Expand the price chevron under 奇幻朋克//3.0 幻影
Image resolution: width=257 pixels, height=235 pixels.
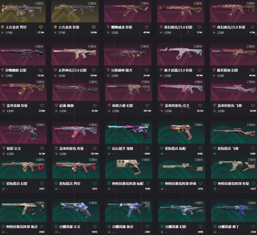click(161, 32)
